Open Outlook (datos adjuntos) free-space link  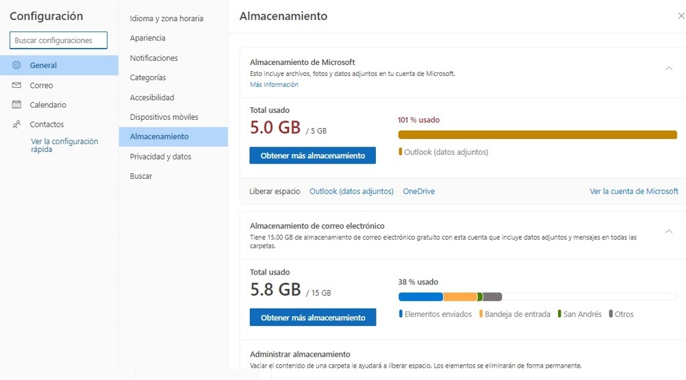pyautogui.click(x=351, y=191)
